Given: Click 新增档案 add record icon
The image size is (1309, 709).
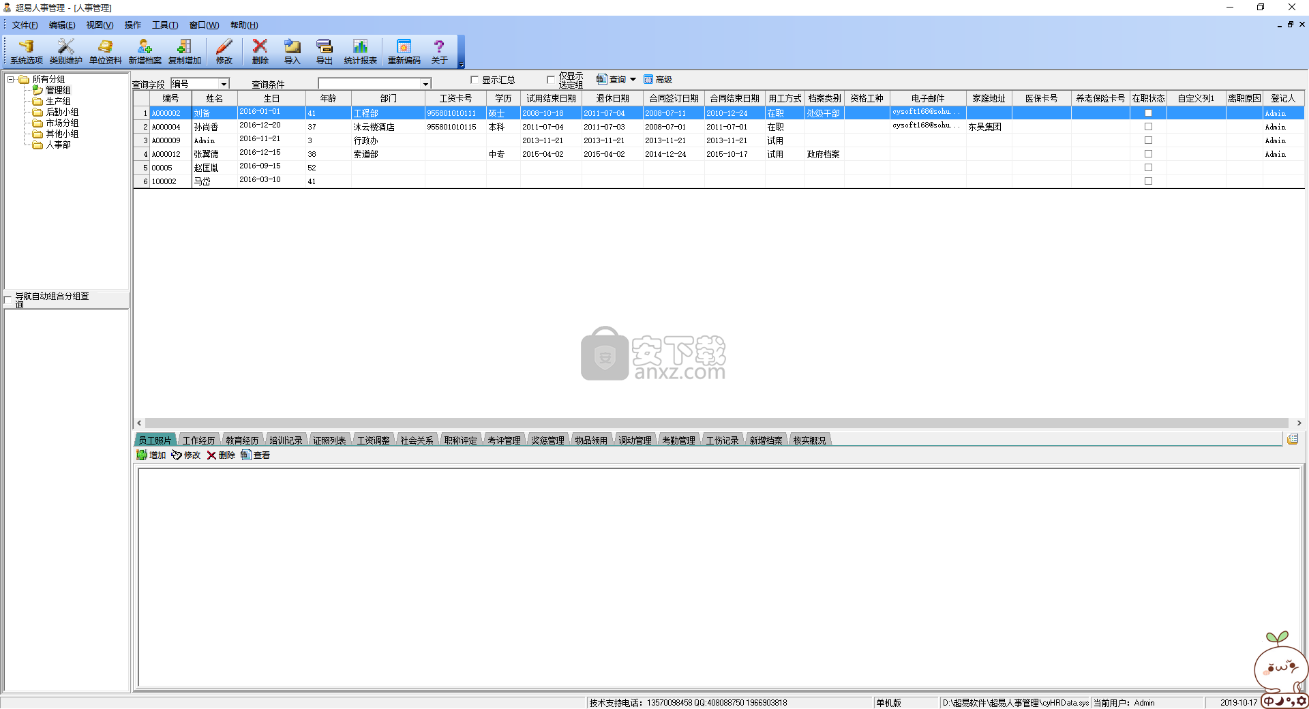Looking at the screenshot, I should pyautogui.click(x=145, y=52).
